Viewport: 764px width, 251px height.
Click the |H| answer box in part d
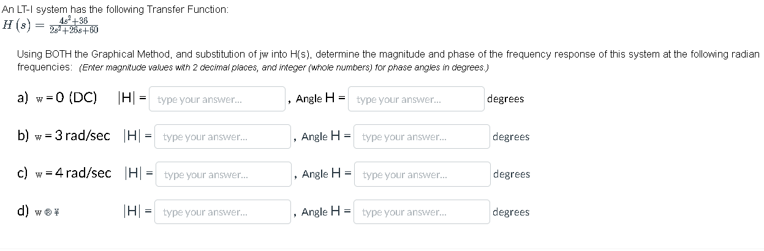223,212
